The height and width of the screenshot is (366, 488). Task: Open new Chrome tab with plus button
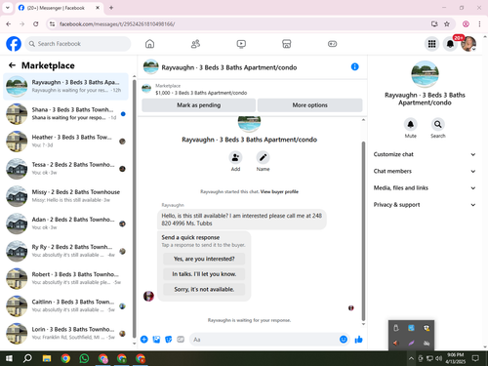click(111, 8)
